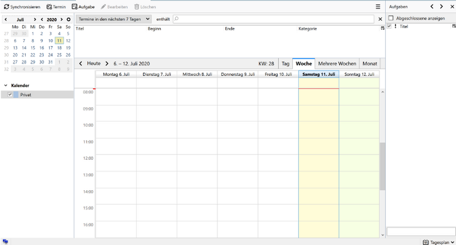Image resolution: width=456 pixels, height=245 pixels.
Task: Click the online status icon in status bar
Action: tap(5, 242)
